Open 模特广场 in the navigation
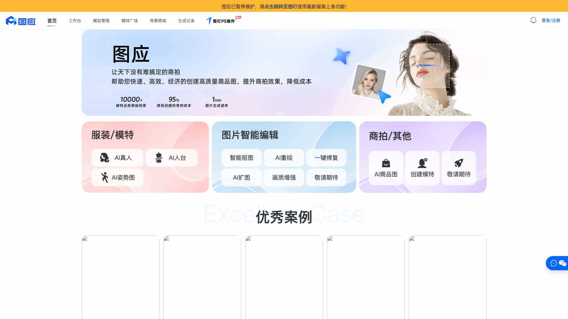 pyautogui.click(x=129, y=21)
